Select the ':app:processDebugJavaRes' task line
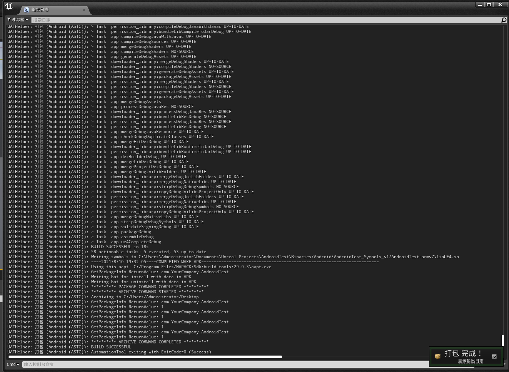The image size is (509, 372). click(x=100, y=107)
